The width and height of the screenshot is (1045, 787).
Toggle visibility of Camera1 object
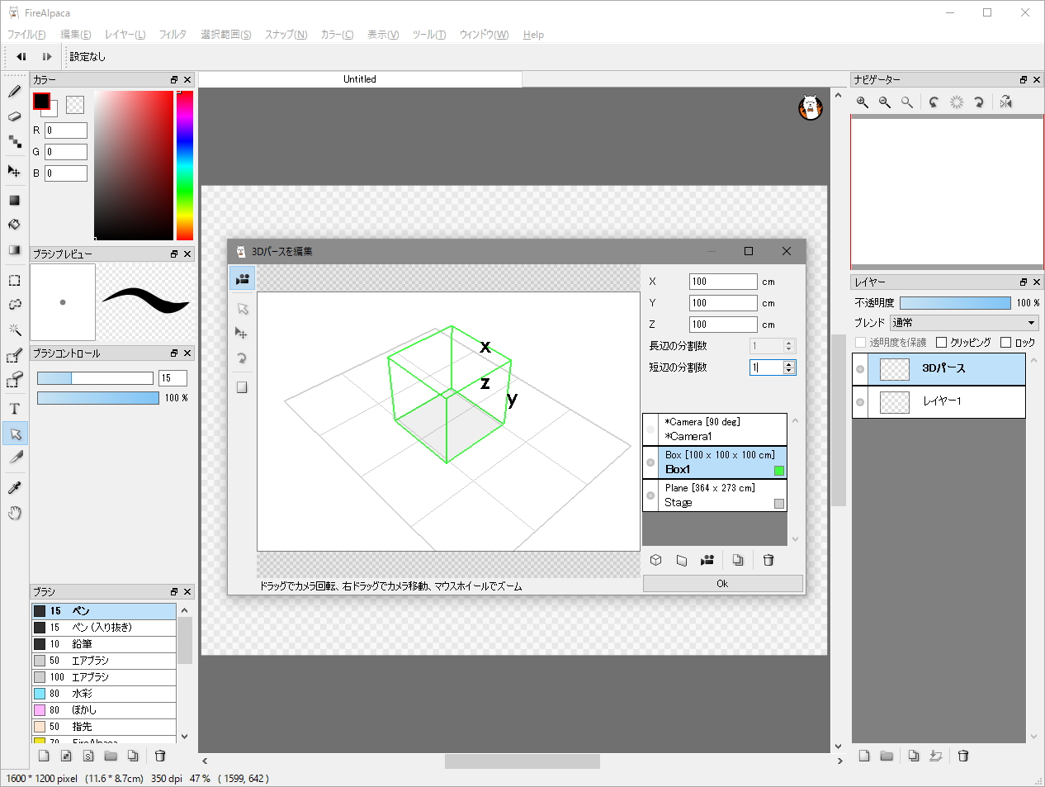point(650,429)
